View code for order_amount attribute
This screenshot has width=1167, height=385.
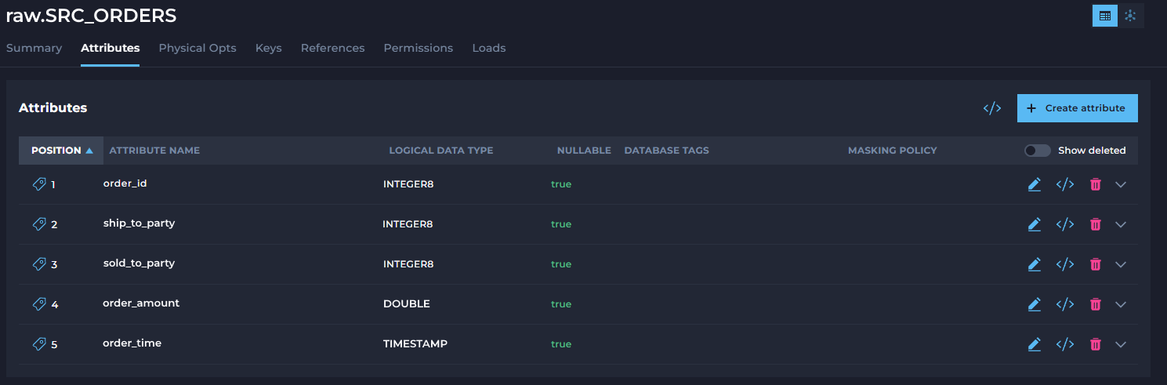pyautogui.click(x=1064, y=304)
